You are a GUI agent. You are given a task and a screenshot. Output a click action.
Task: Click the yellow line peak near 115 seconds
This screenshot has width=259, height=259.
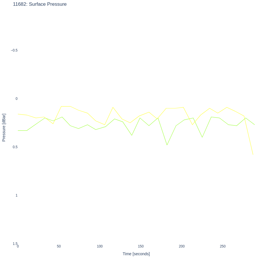coord(113,107)
